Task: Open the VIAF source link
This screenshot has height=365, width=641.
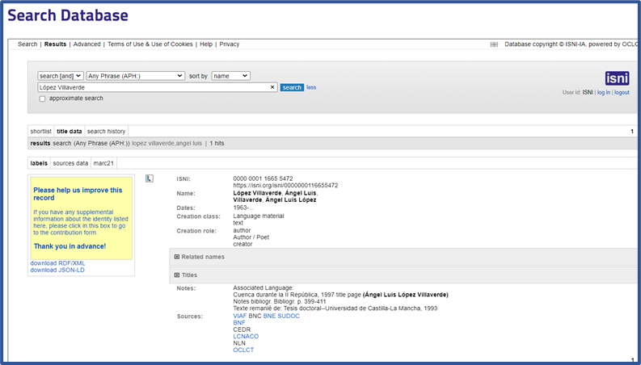Action: click(240, 316)
